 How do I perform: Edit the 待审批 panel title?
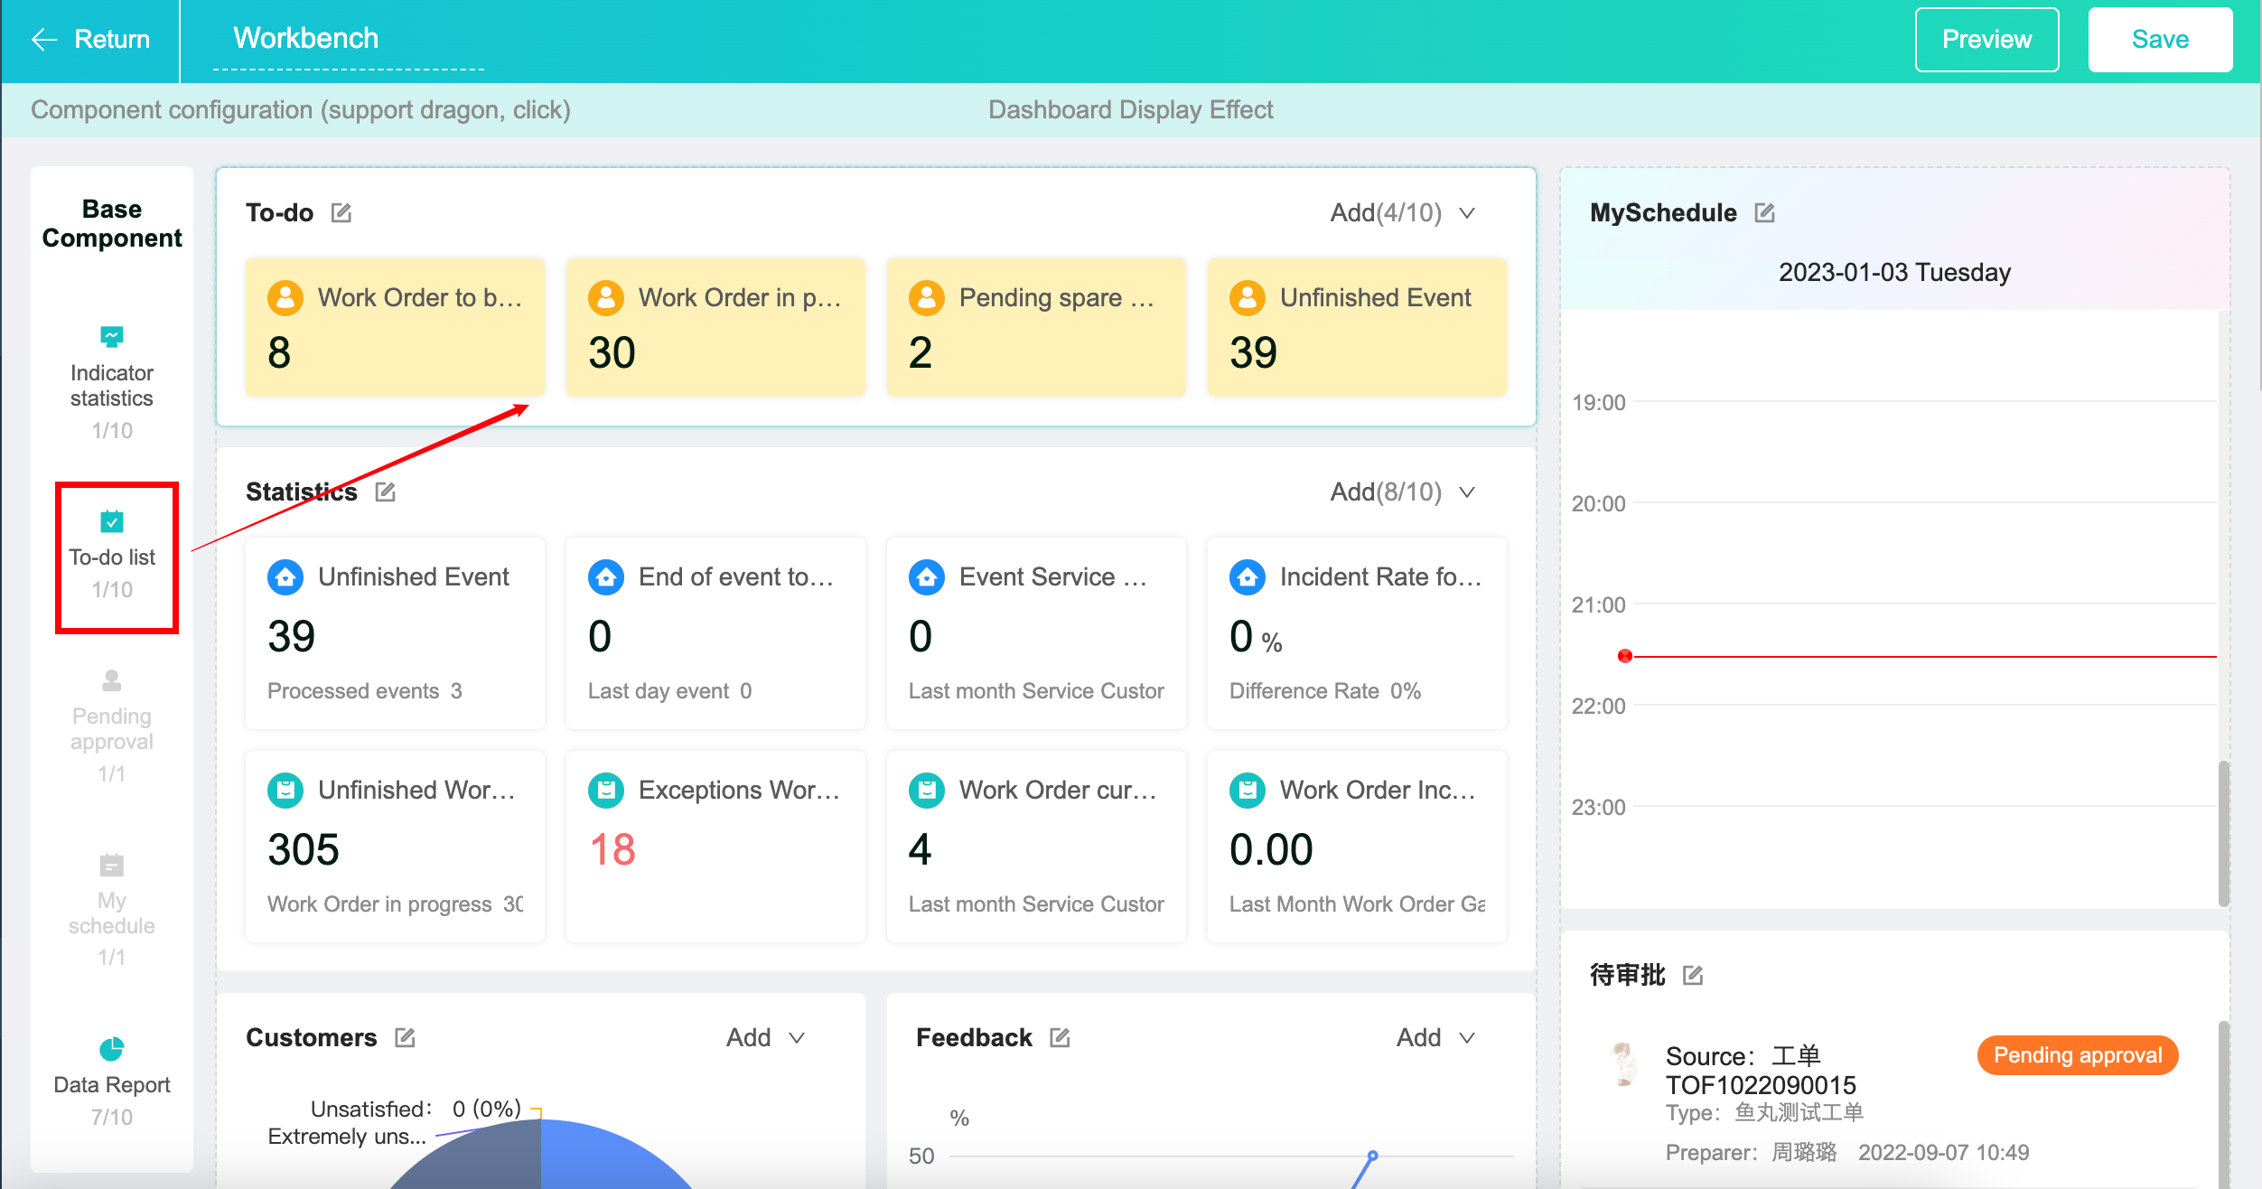coord(1693,976)
